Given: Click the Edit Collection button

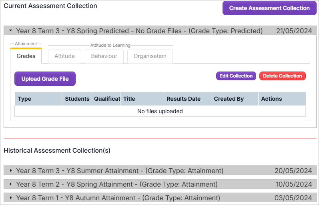Looking at the screenshot, I should point(236,76).
